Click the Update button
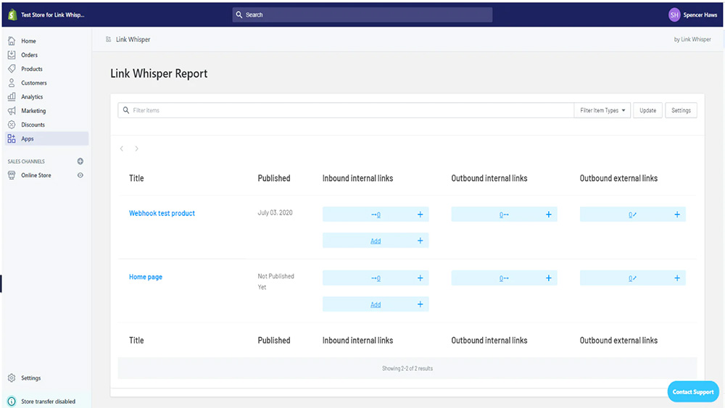Viewport: 725px width, 408px height. [x=647, y=110]
